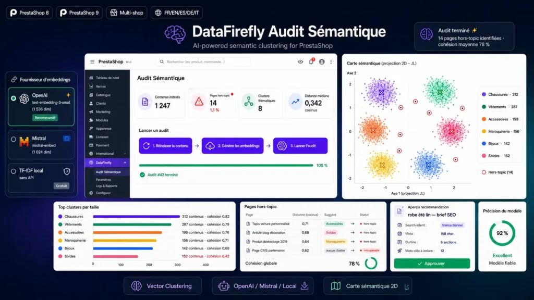Click the link icon beside Fournisseur d'embeddings
Viewport: 534px width, 300px height.
(14, 80)
